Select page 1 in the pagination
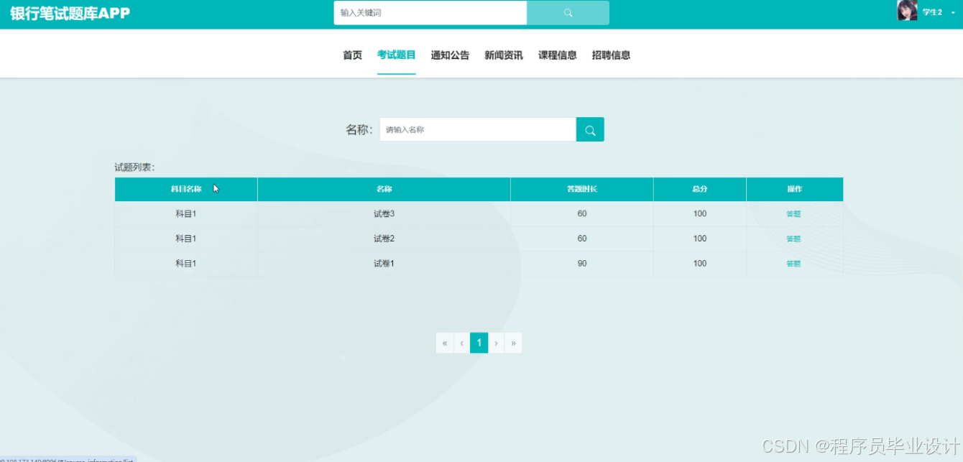 [x=479, y=343]
